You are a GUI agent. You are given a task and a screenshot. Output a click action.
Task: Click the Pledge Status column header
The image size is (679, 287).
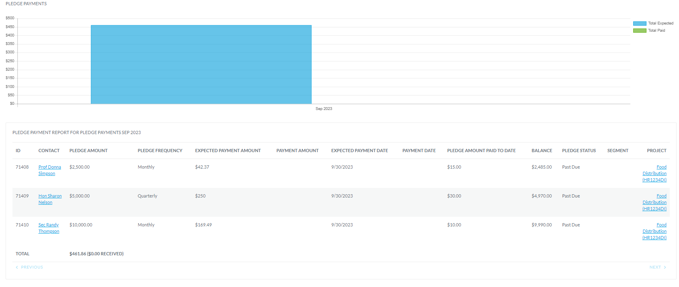579,151
